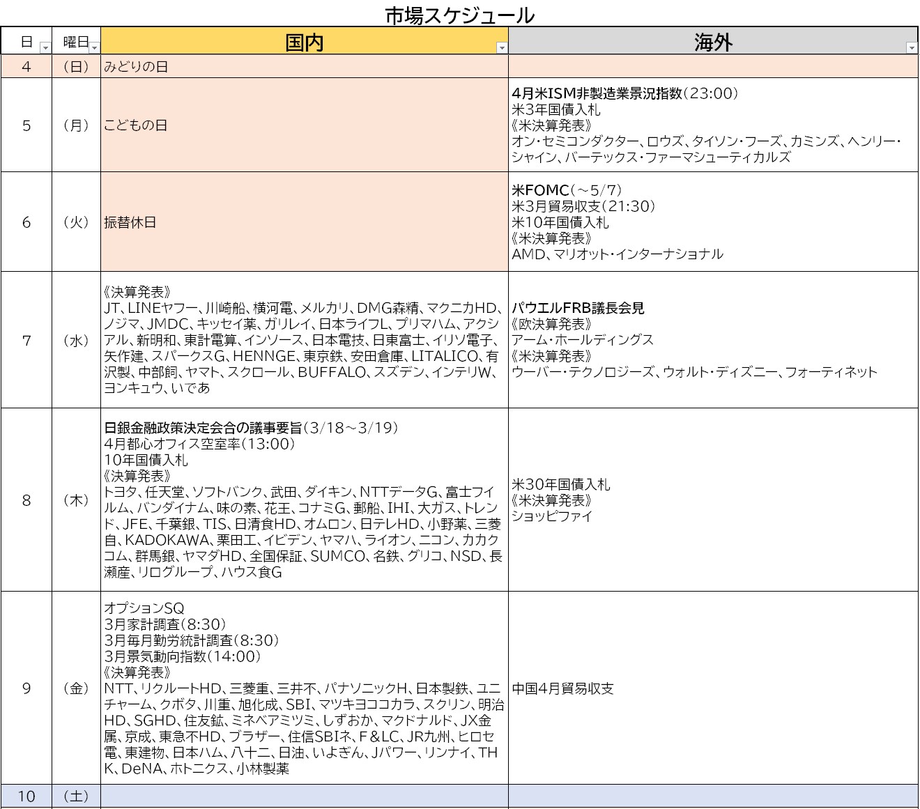Click the (土) weekday cell

[76, 796]
